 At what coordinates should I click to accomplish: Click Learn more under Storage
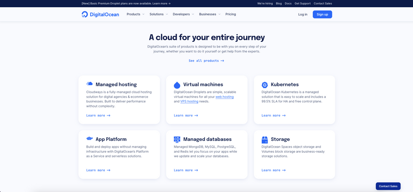point(274,170)
